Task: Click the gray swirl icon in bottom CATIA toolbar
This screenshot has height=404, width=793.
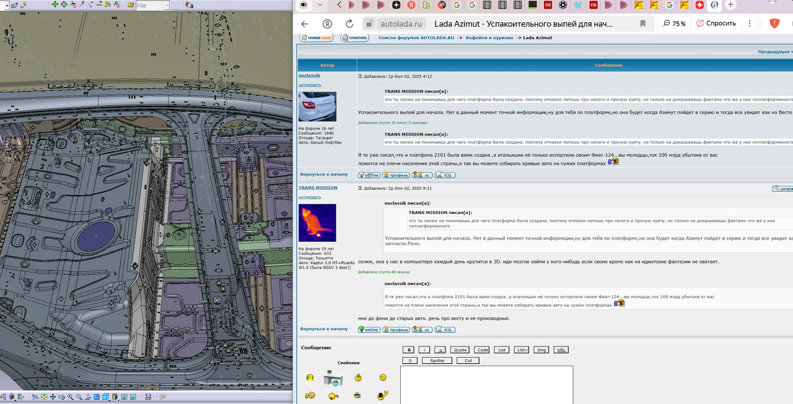Action: (163, 397)
